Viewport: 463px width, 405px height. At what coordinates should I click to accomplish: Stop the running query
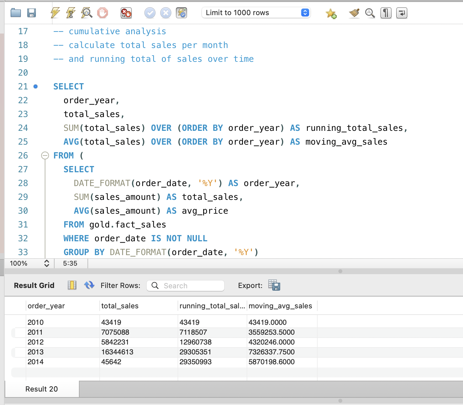coord(103,13)
